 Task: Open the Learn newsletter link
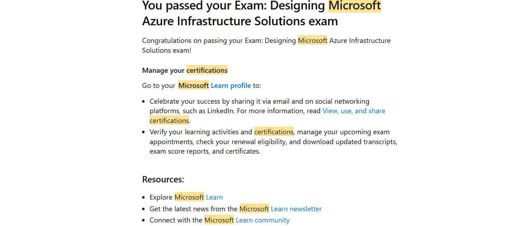pyautogui.click(x=296, y=209)
